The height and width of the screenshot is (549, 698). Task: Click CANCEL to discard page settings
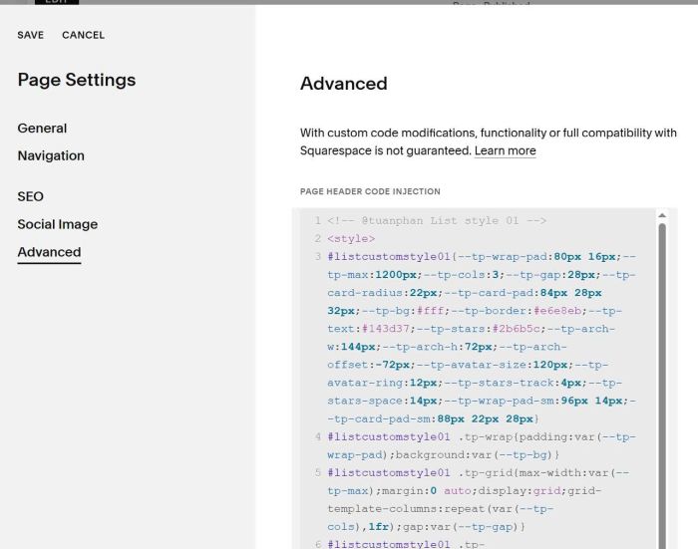(x=83, y=35)
